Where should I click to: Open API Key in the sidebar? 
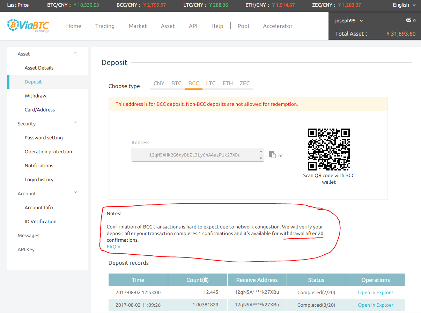click(26, 249)
